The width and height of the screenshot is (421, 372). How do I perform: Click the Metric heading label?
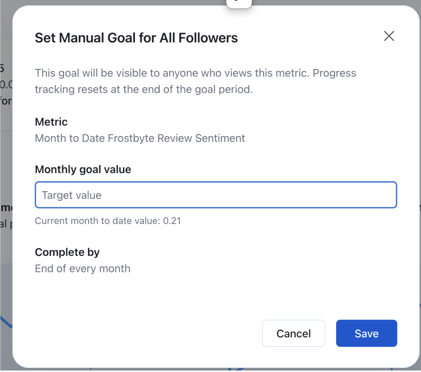(x=51, y=122)
